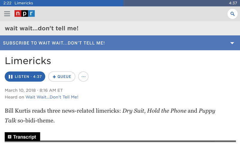The image size is (240, 149).
Task: Click the NPR logo
Action: (25, 14)
